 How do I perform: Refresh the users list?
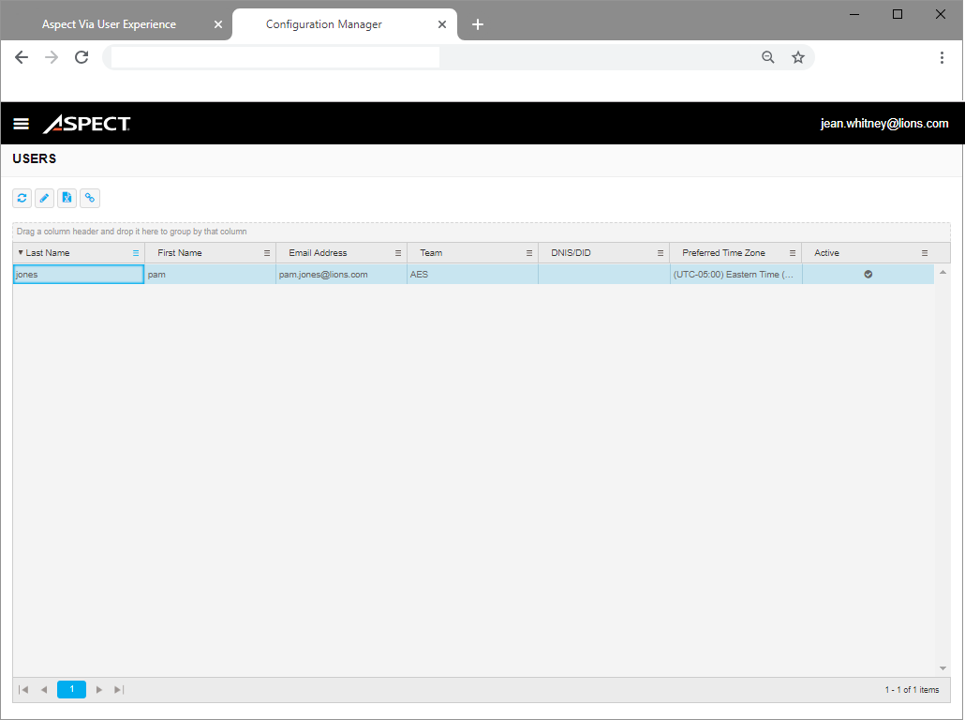pos(22,198)
